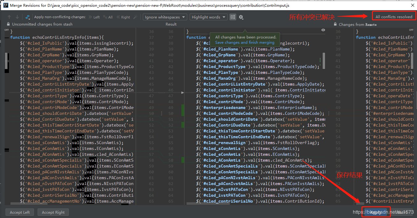Click the magic wand resolve icon
The height and width of the screenshot is (218, 417).
tap(135, 17)
